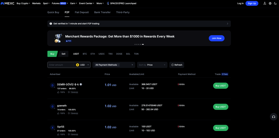
Task: Click the thumbs-up icon in Xpr55 row
Action: click(x=58, y=134)
